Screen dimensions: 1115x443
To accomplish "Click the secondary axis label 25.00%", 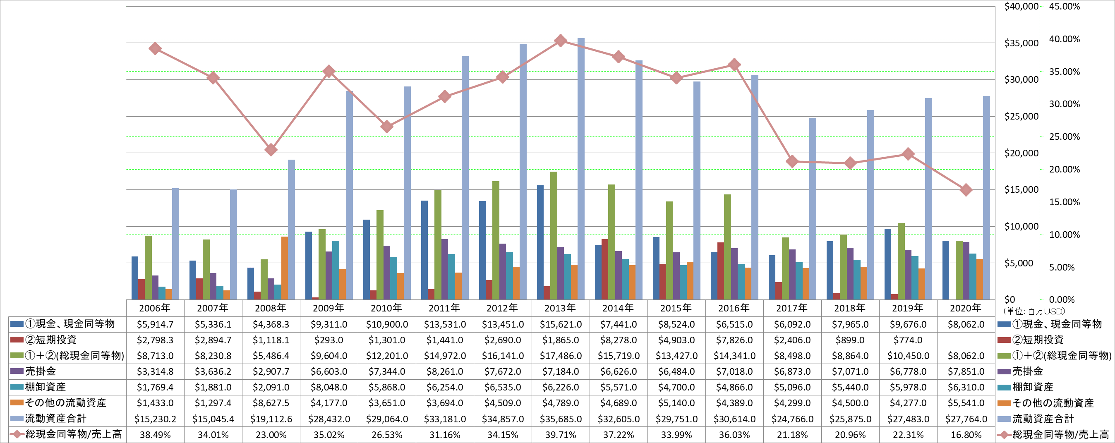I will tap(1065, 137).
